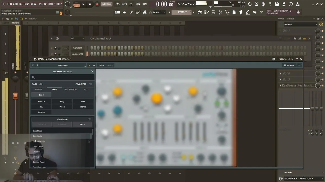Open the (none) snap dropdown in toolbar
This screenshot has height=182, width=325.
point(159,12)
